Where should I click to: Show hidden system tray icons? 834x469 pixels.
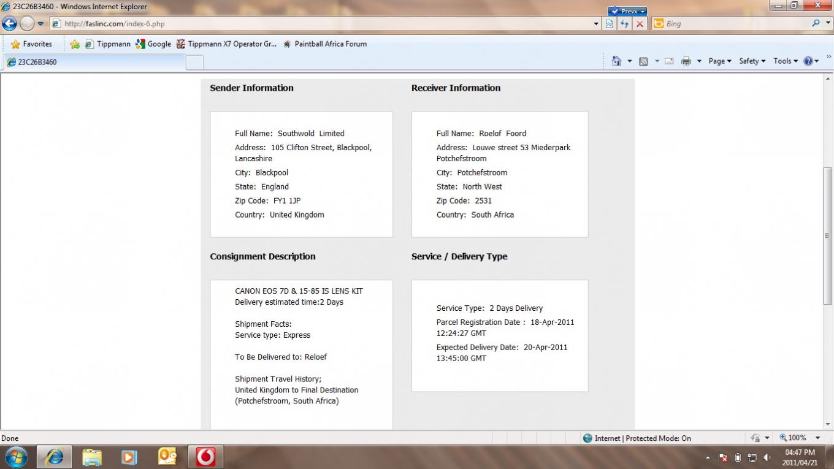(708, 458)
